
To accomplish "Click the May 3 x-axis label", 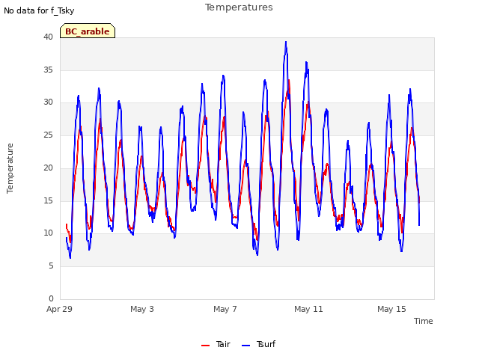I will click(x=142, y=309).
